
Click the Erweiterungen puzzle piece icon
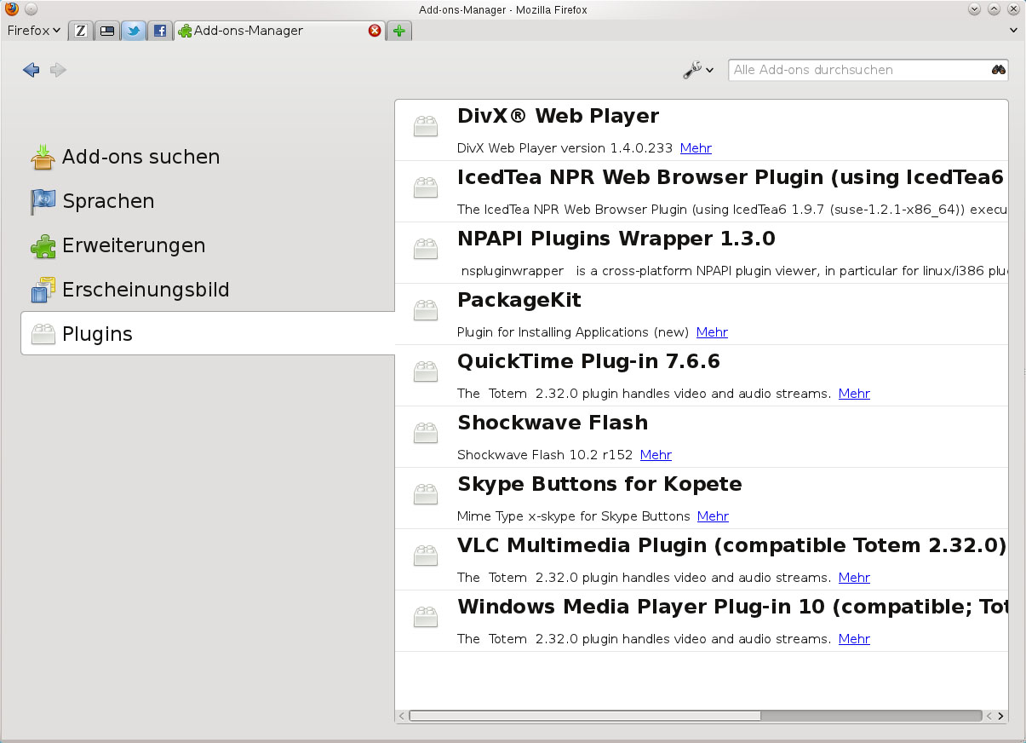tap(43, 245)
